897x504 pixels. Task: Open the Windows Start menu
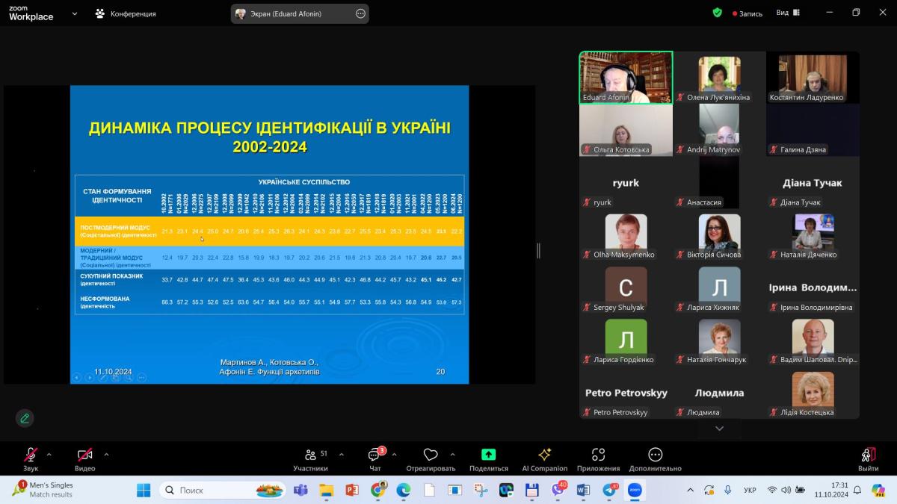143,490
